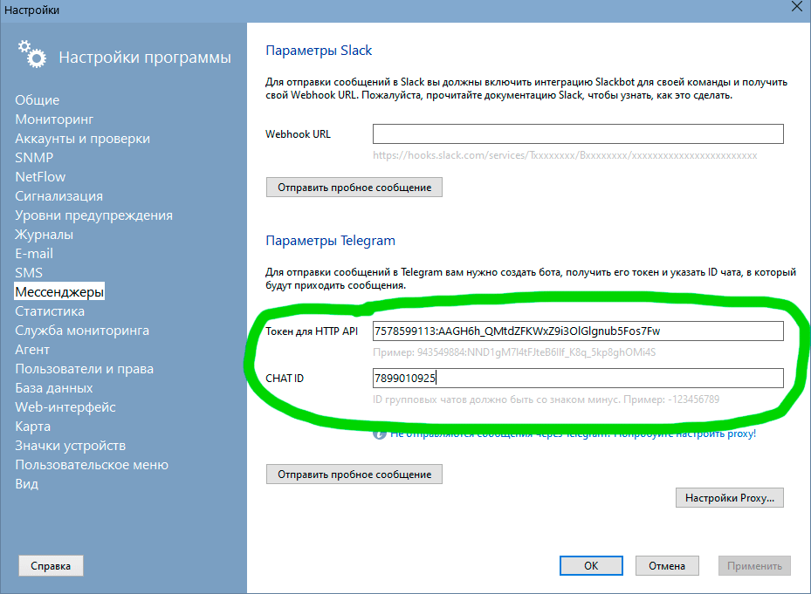Click the hooks.slack.com example URL text
The height and width of the screenshot is (594, 811).
click(565, 155)
